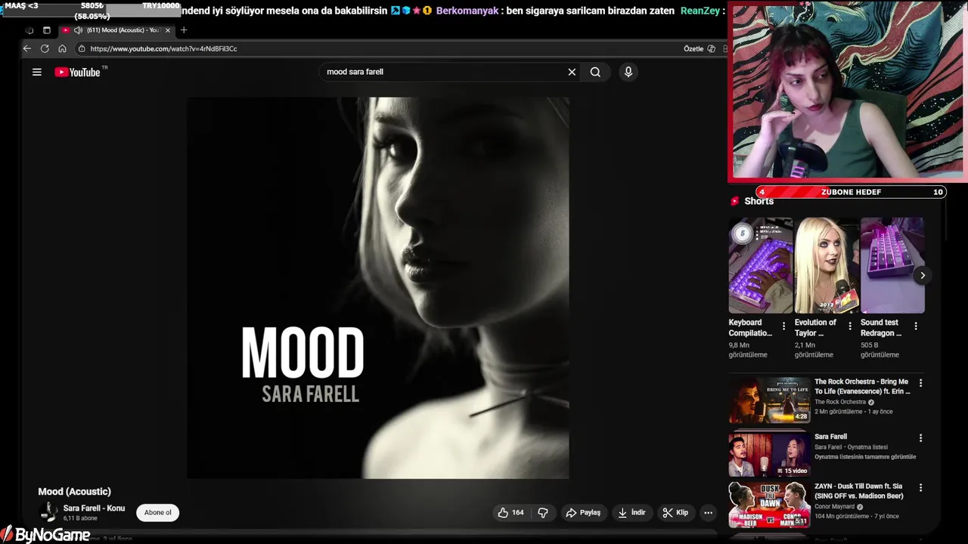Click the magnifier search button
Screen dimensions: 968x544
pyautogui.click(x=596, y=72)
